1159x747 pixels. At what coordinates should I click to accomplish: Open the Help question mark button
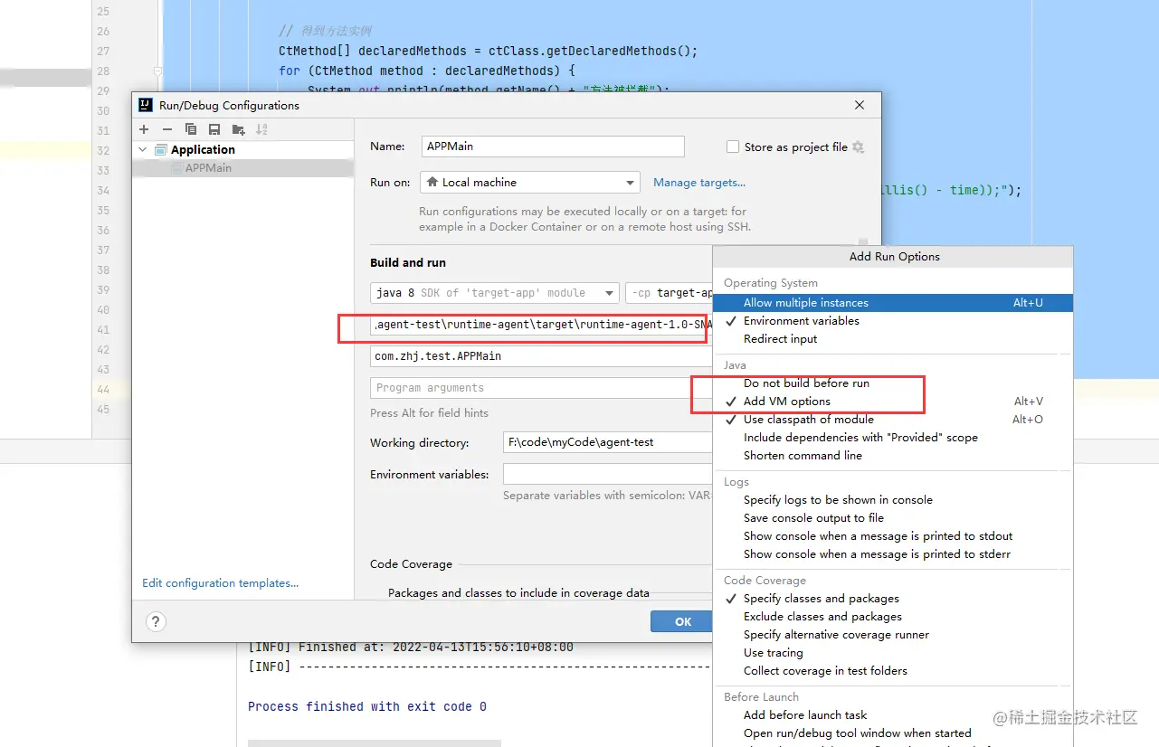coord(156,621)
